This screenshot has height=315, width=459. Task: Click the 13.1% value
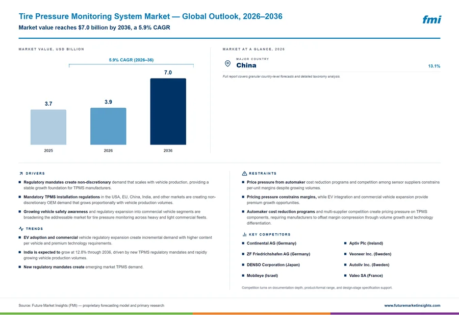point(434,66)
